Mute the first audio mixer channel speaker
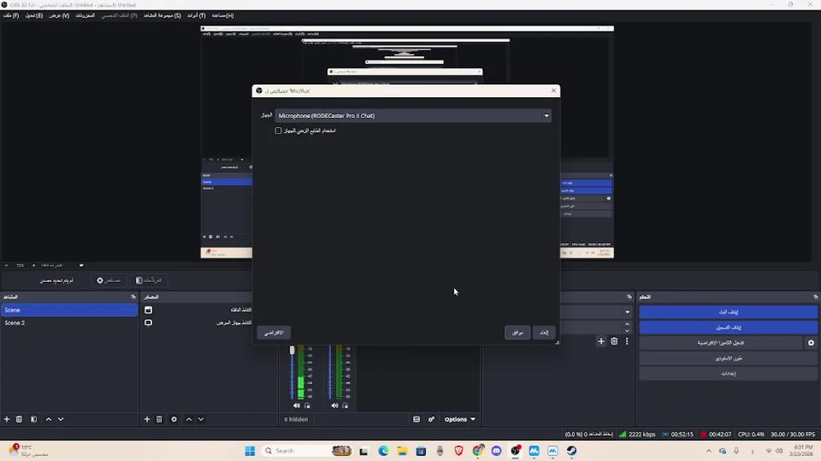The height and width of the screenshot is (461, 821). pos(296,405)
